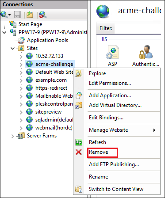165x198 pixels.
Task: Click the IIS group header
Action: [104, 39]
